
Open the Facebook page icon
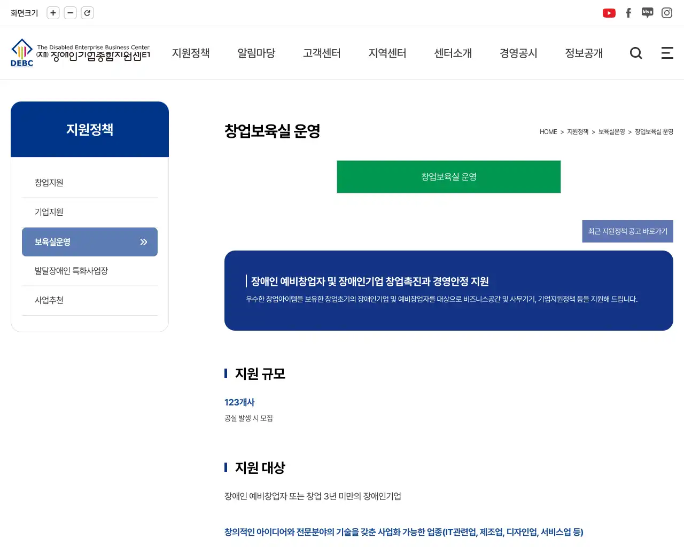tap(628, 13)
